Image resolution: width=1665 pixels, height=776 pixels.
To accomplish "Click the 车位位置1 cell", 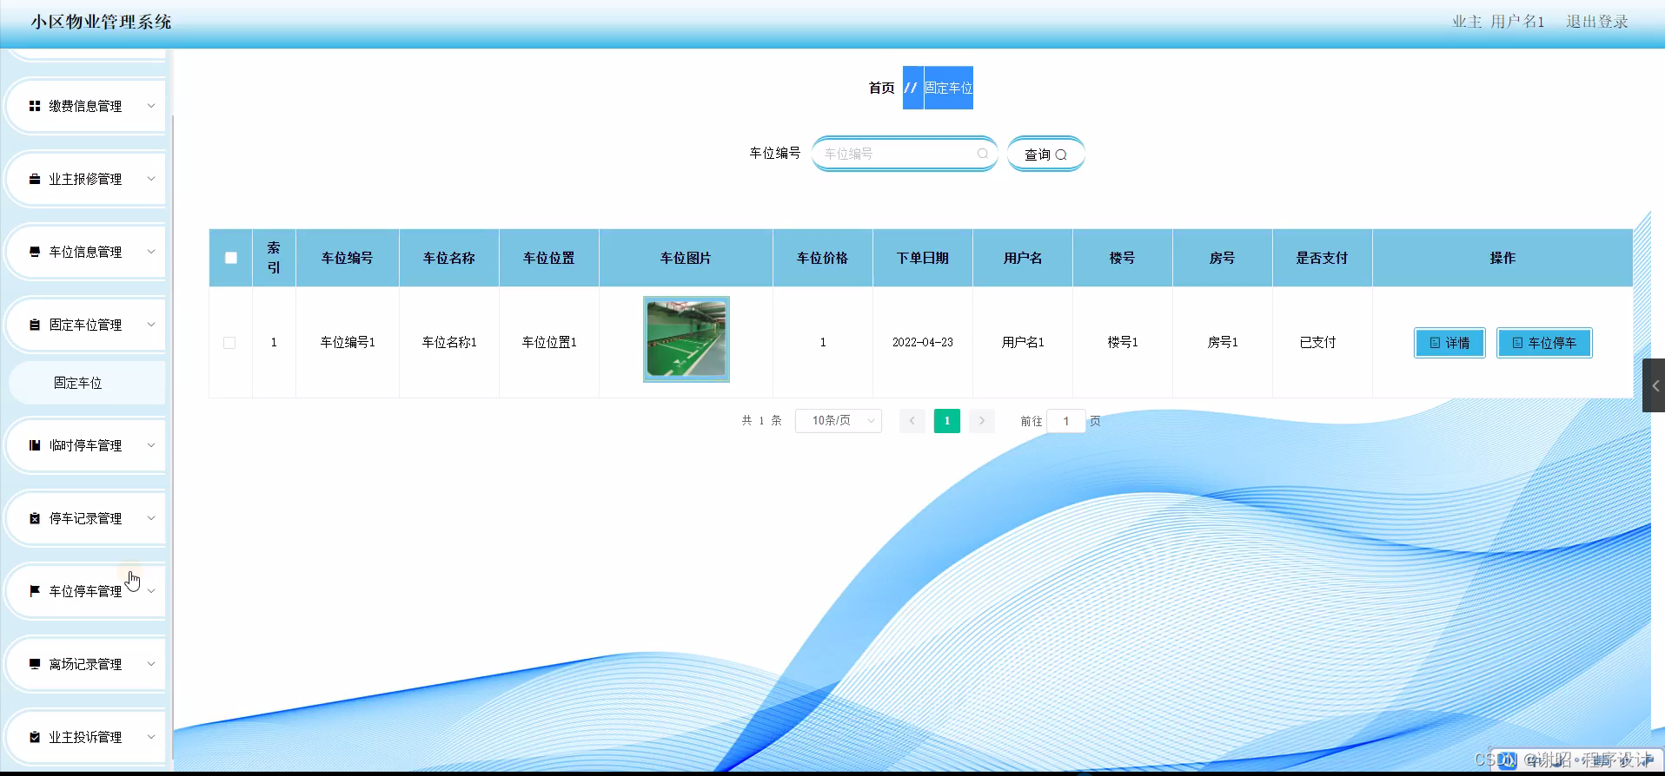I will click(549, 343).
